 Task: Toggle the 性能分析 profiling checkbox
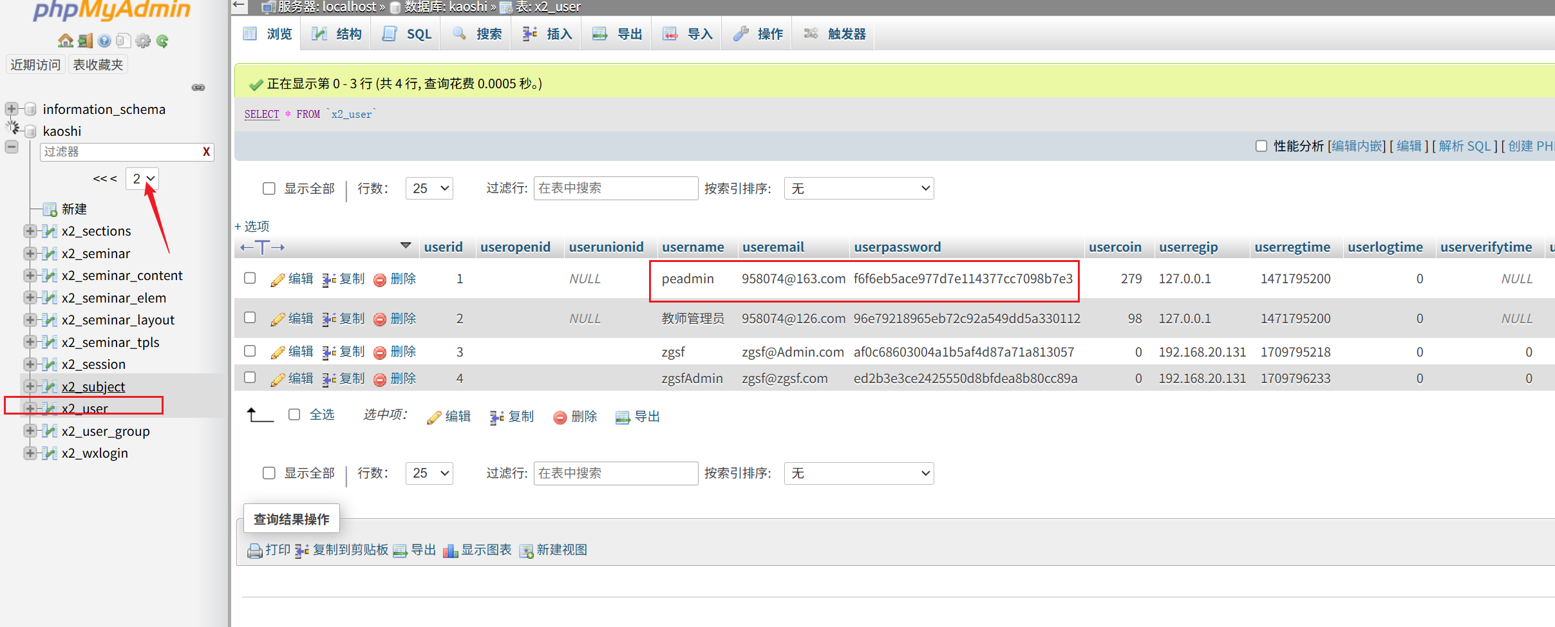pos(1261,146)
